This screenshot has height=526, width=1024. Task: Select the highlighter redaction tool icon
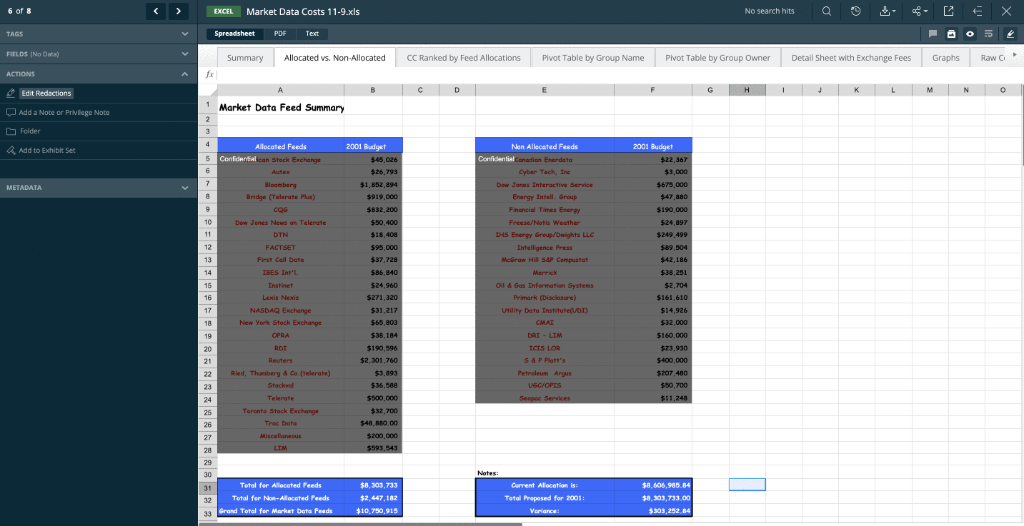1009,34
